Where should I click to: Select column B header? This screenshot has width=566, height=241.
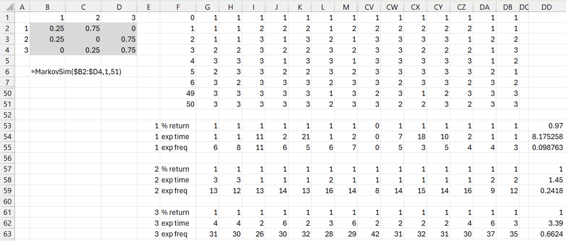click(48, 7)
